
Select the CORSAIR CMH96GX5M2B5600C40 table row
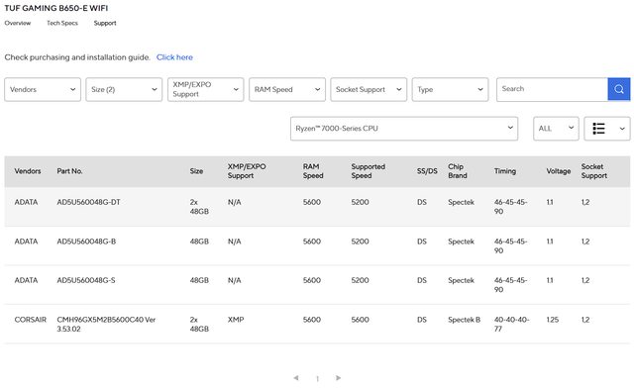click(x=317, y=324)
